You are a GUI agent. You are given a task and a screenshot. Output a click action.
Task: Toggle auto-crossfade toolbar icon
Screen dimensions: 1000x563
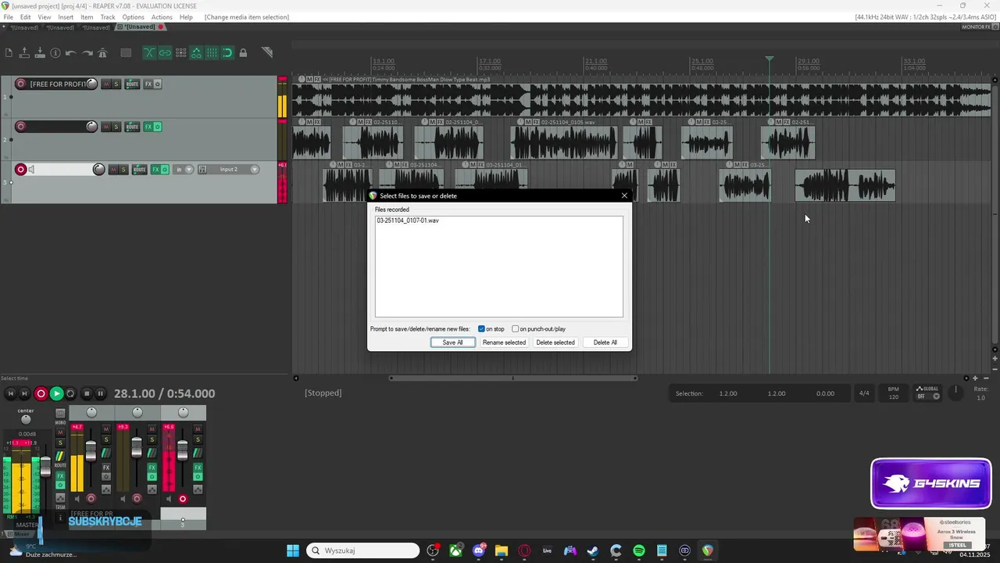(149, 53)
